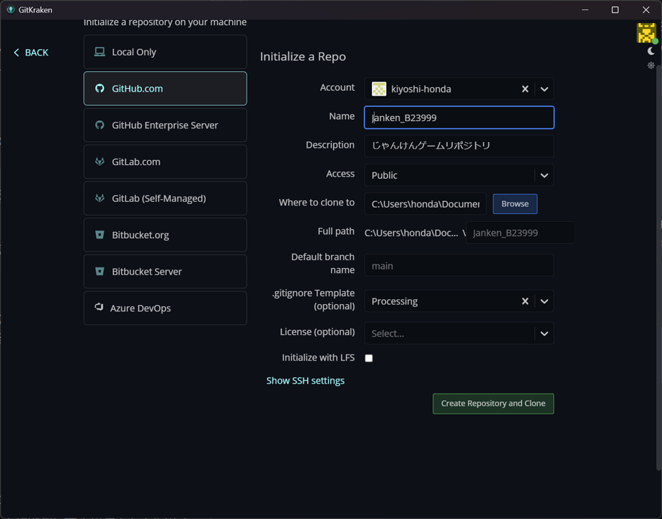Expand the Account dropdown arrow
662x519 pixels.
coord(544,89)
